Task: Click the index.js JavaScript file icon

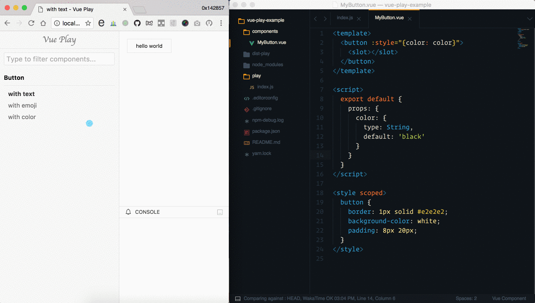Action: pyautogui.click(x=252, y=87)
